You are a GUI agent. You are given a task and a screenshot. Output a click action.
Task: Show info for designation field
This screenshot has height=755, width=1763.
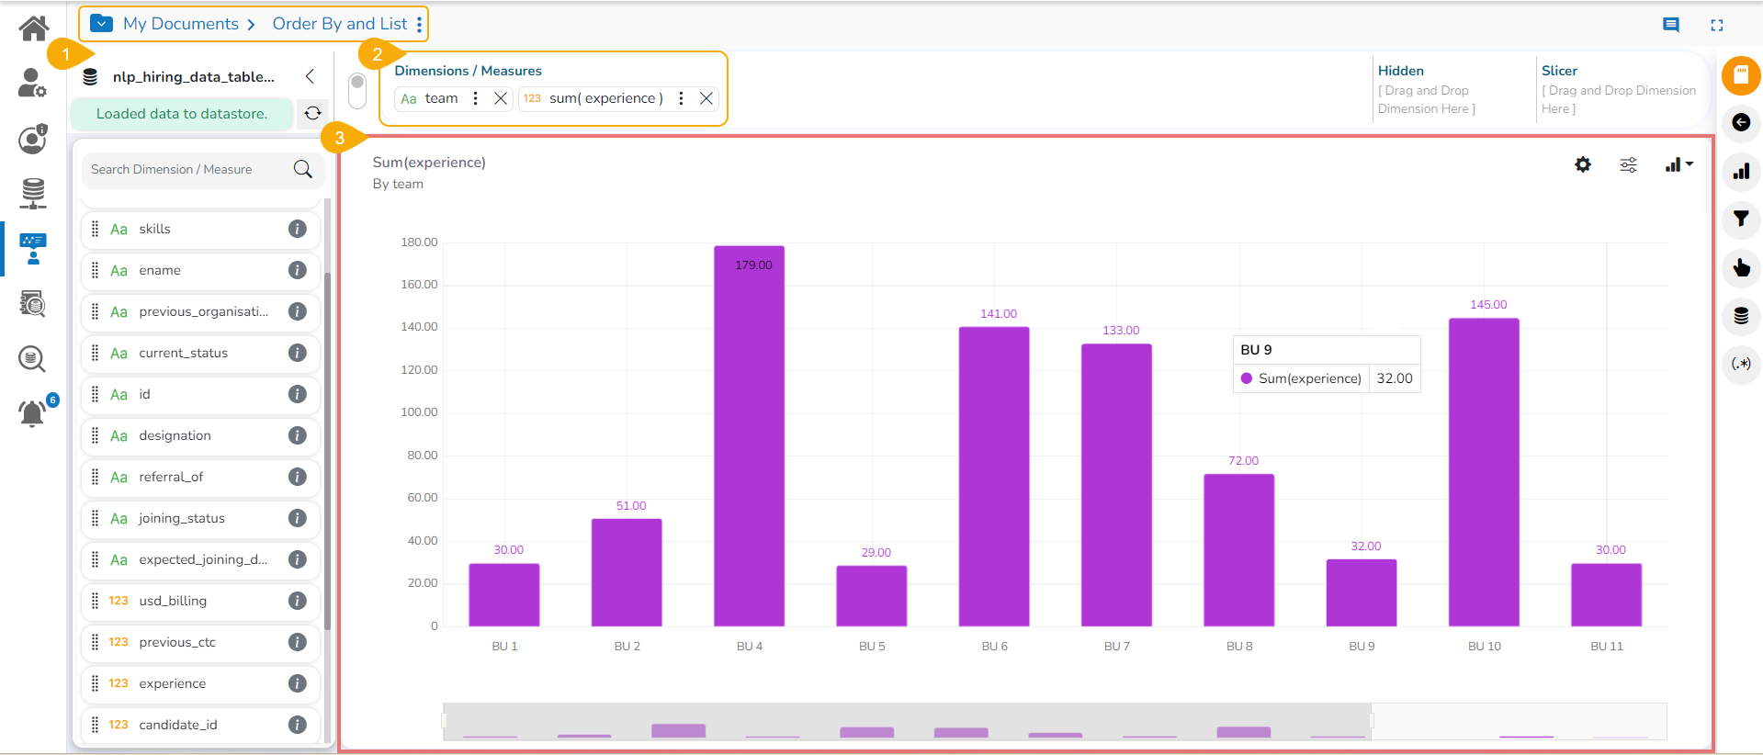click(x=298, y=435)
